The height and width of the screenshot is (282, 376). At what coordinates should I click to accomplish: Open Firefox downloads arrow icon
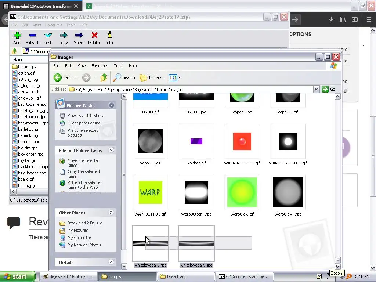[x=331, y=20]
